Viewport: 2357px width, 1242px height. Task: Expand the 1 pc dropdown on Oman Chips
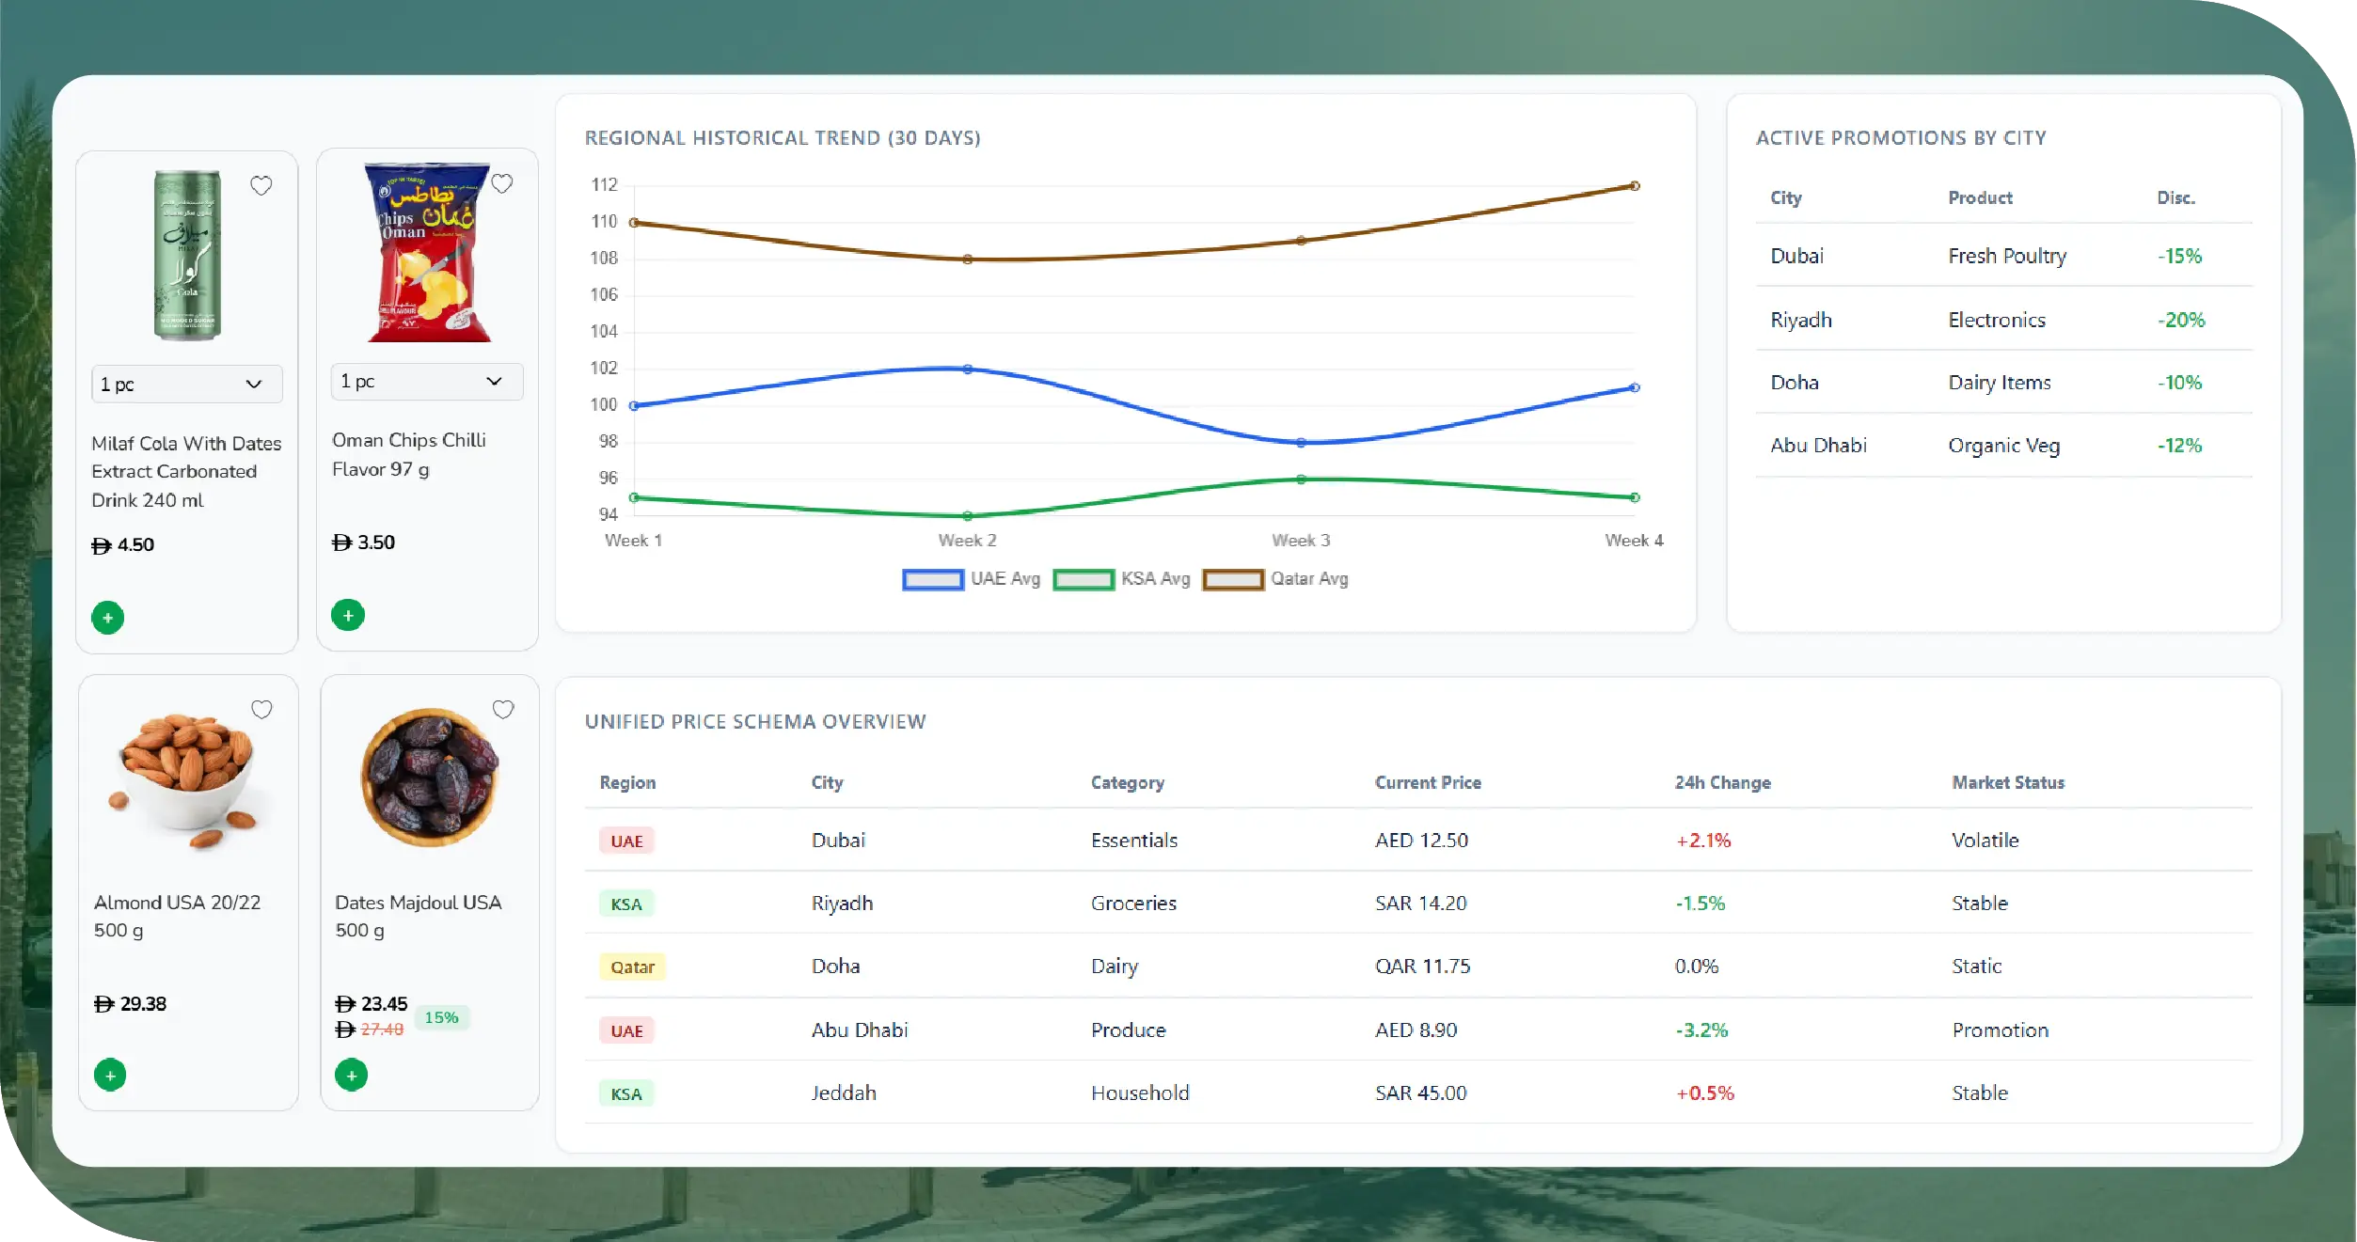point(427,381)
